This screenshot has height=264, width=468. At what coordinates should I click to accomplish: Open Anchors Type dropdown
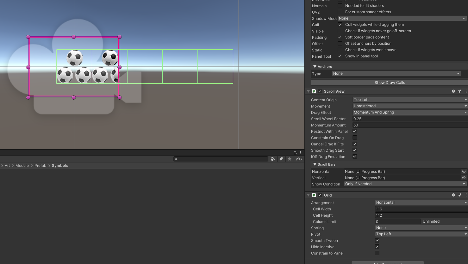tap(396, 73)
